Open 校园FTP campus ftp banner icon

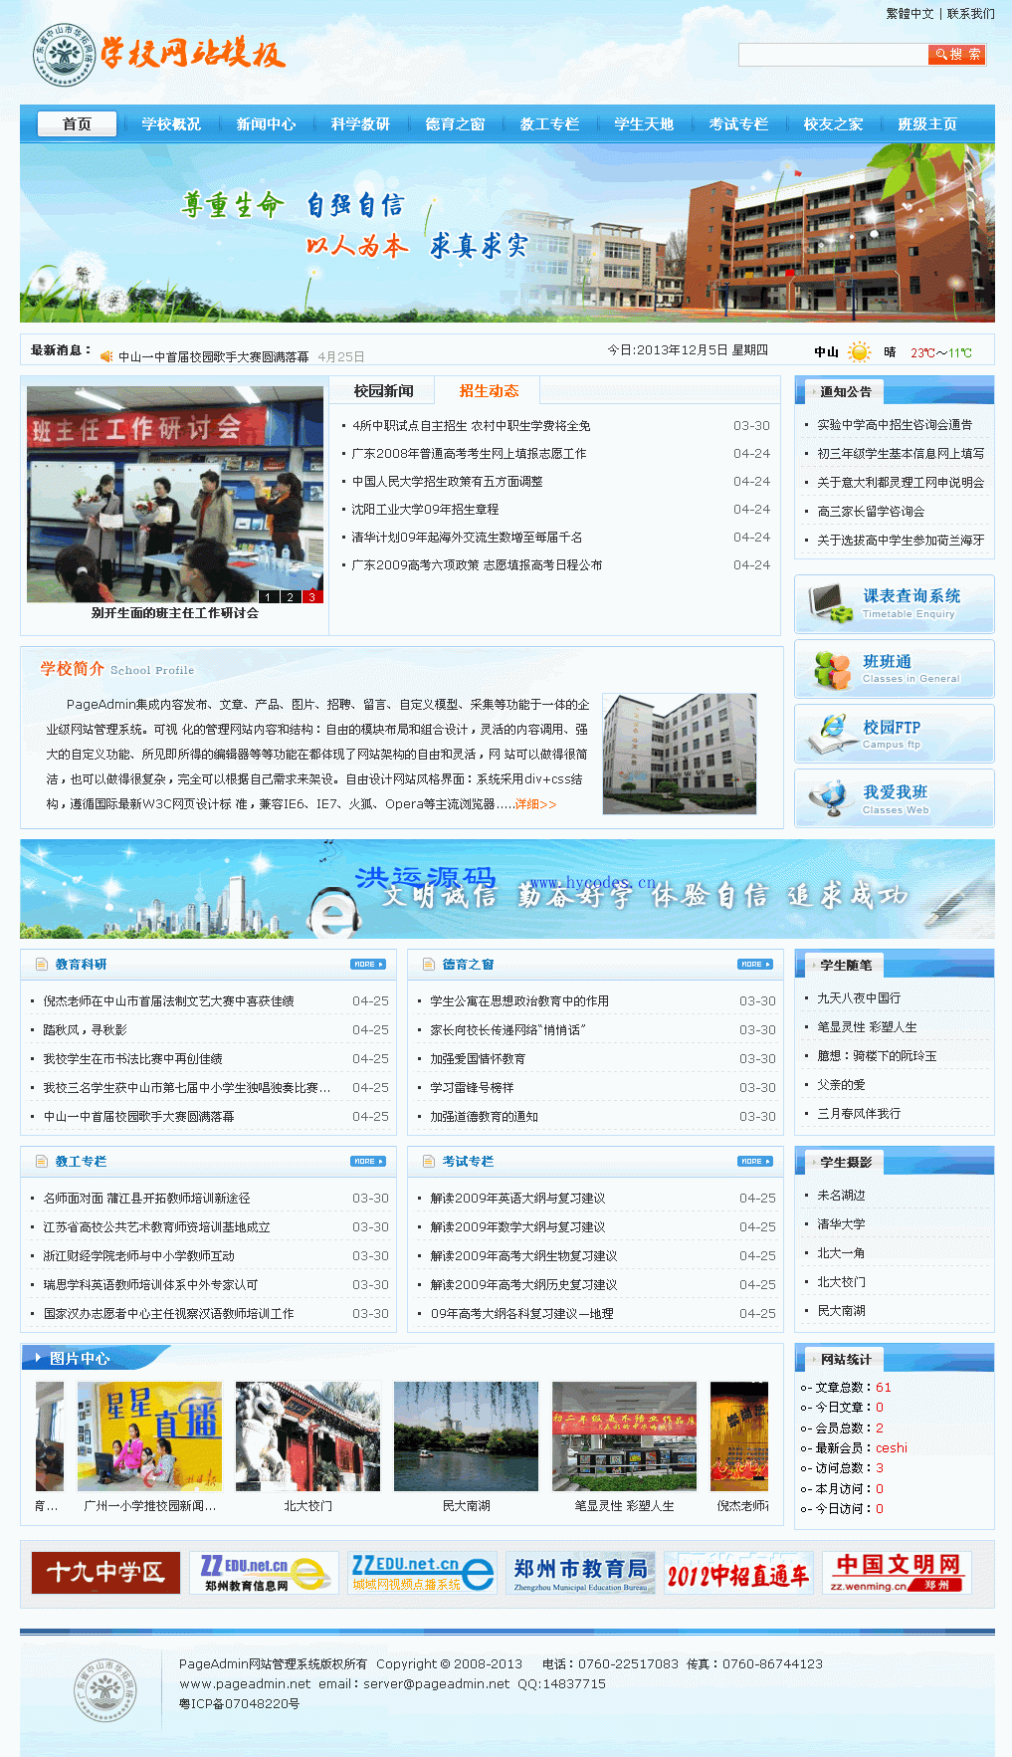click(x=894, y=733)
